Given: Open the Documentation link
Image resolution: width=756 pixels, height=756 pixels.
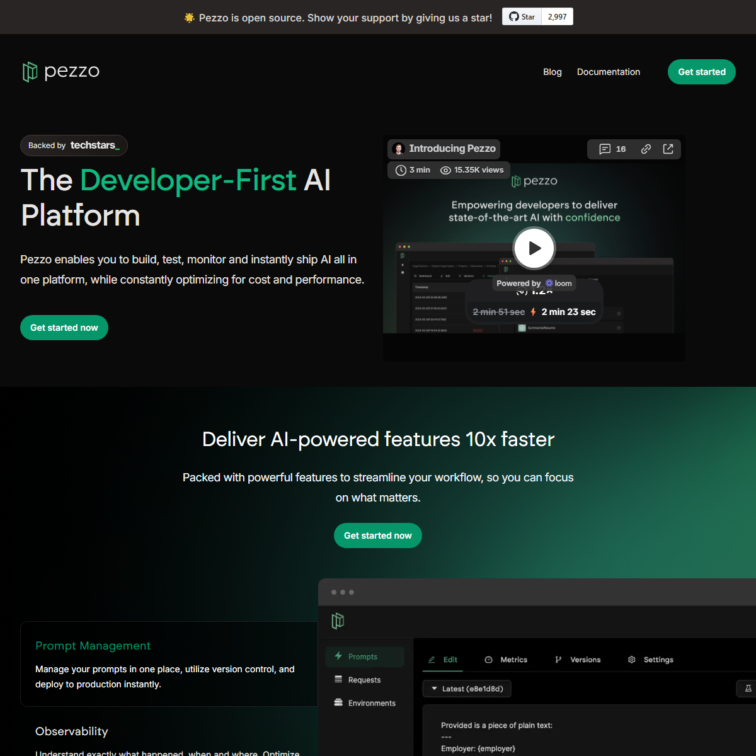Looking at the screenshot, I should click(609, 72).
